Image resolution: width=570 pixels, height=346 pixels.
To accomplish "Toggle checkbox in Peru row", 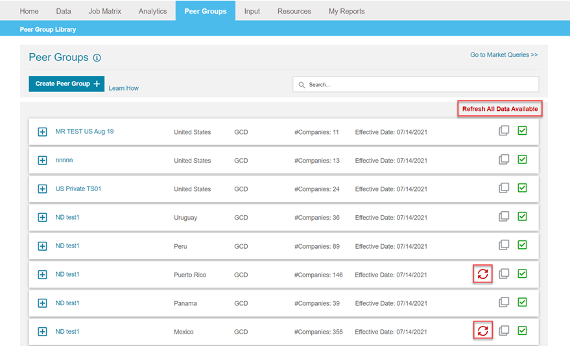I will pyautogui.click(x=523, y=245).
